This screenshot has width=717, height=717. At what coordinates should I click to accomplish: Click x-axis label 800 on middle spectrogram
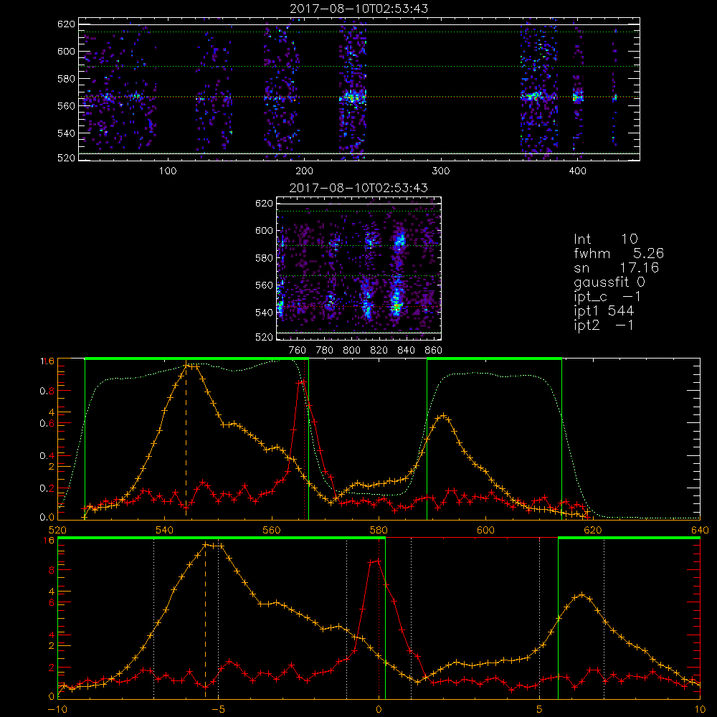[351, 351]
